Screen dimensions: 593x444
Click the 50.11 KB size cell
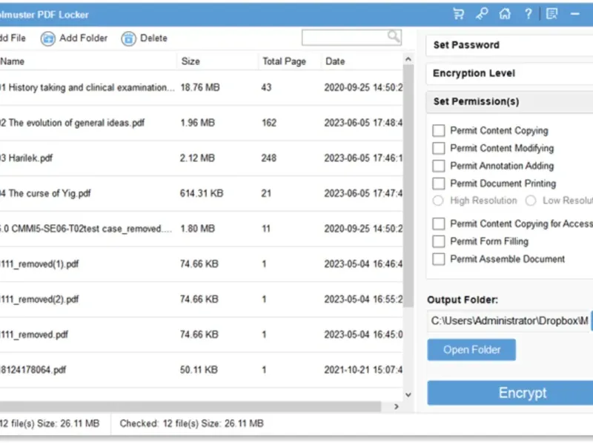coord(199,369)
